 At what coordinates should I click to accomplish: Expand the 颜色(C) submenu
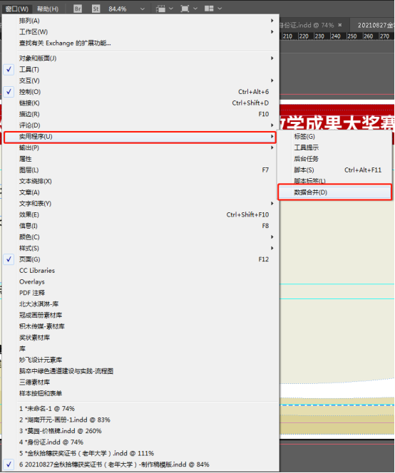pos(140,236)
